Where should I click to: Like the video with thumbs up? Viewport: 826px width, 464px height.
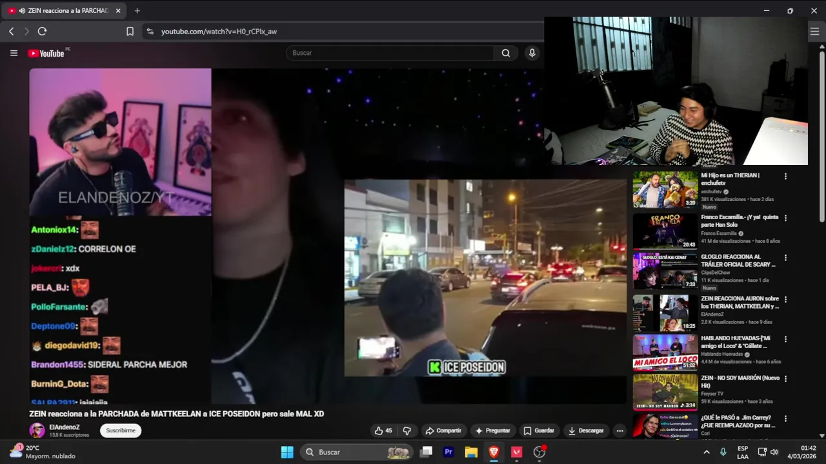point(383,430)
